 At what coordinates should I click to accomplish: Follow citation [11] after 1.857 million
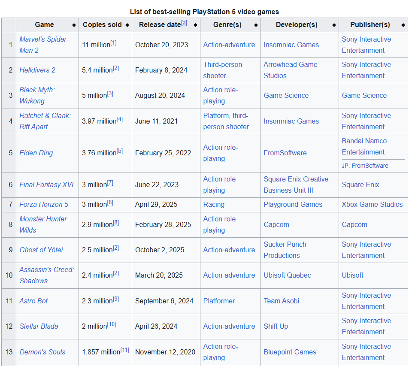[125, 350]
